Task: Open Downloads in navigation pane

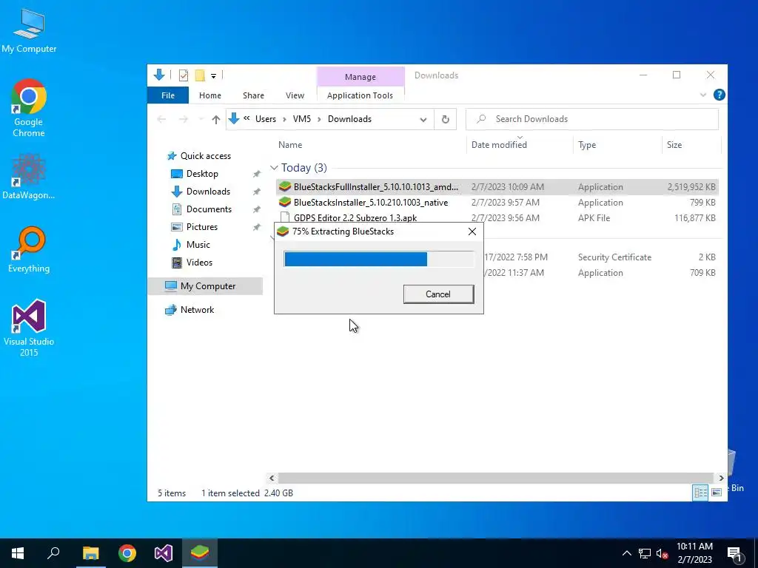Action: (x=208, y=192)
